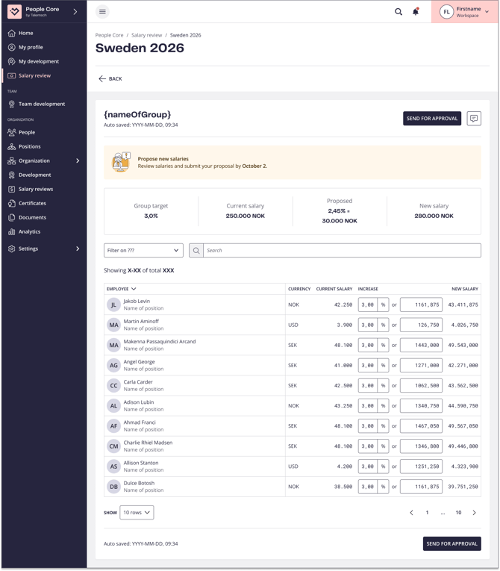Screen dimensions: 500x571
Task: Click bottom SEND FOR APPROVAL button
Action: click(452, 543)
